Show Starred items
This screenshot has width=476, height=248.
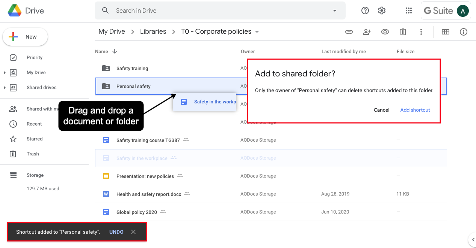coord(35,139)
